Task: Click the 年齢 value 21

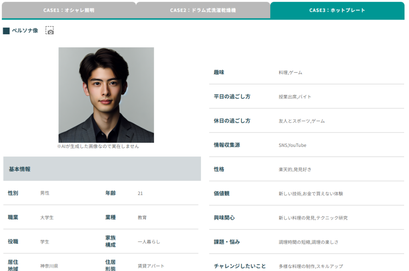Action: coord(140,194)
